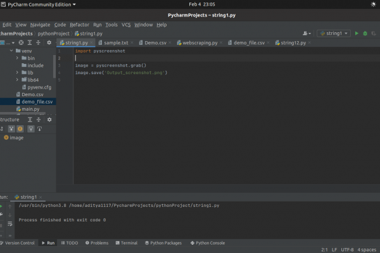Open Python Packages tool window
The height and width of the screenshot is (253, 380).
[163, 243]
